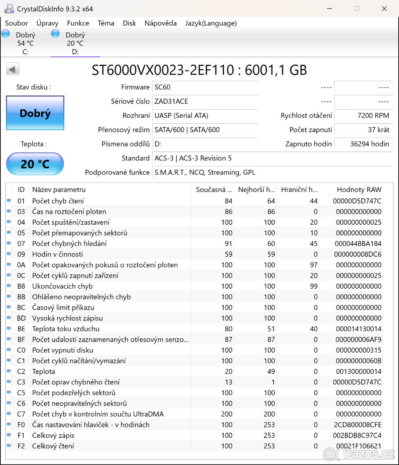The height and width of the screenshot is (465, 399).
Task: Open the Jazyk(Language) dropdown
Action: pos(211,23)
